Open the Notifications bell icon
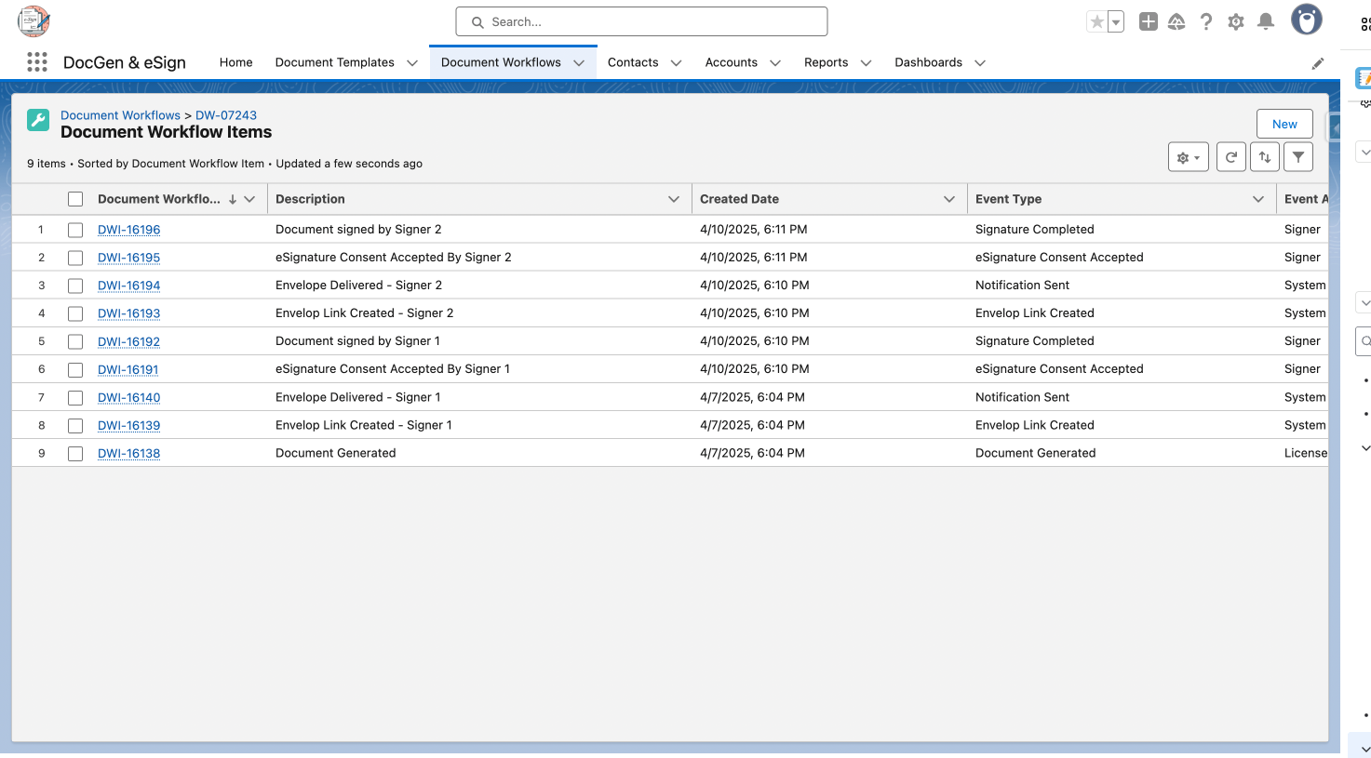1371x758 pixels. 1266,21
